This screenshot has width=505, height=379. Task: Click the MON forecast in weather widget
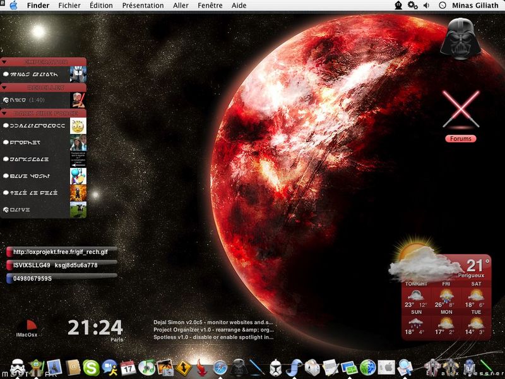[x=446, y=323]
